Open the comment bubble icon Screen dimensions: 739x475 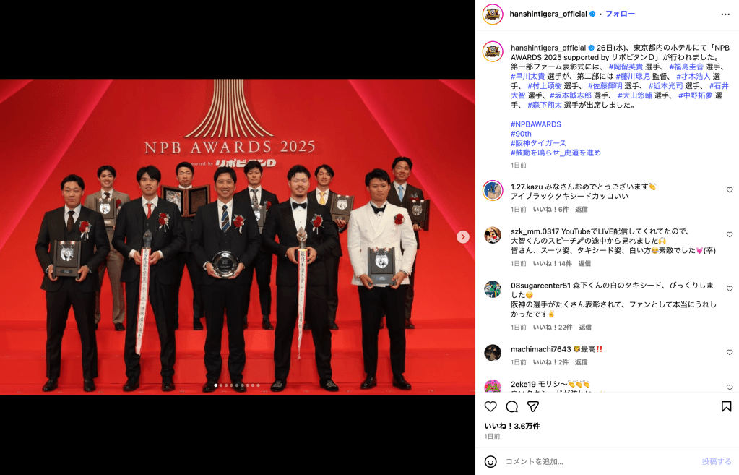(512, 406)
